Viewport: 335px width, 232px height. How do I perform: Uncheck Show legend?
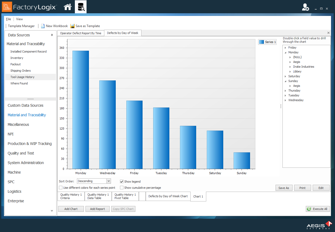(122, 182)
